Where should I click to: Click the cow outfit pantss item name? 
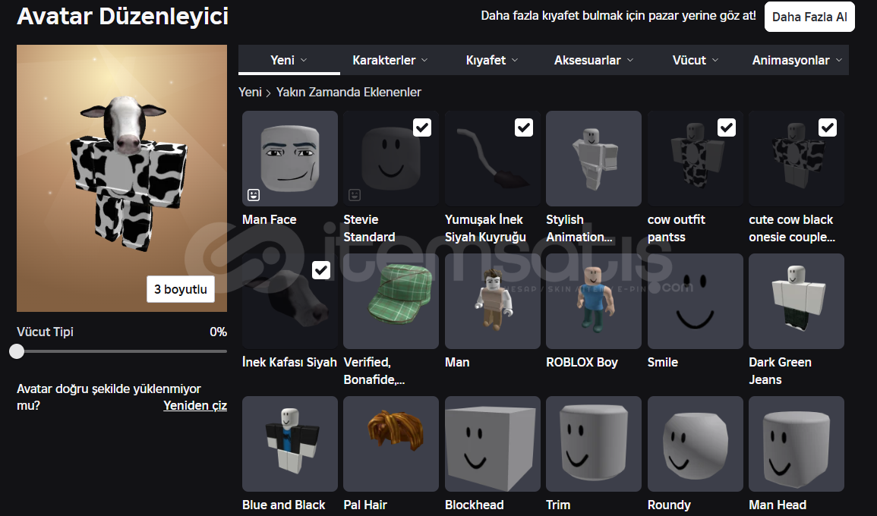[x=677, y=228]
